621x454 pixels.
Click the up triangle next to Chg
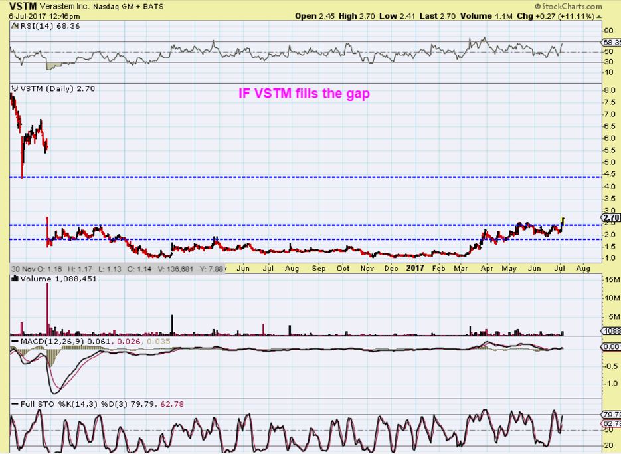coord(599,17)
